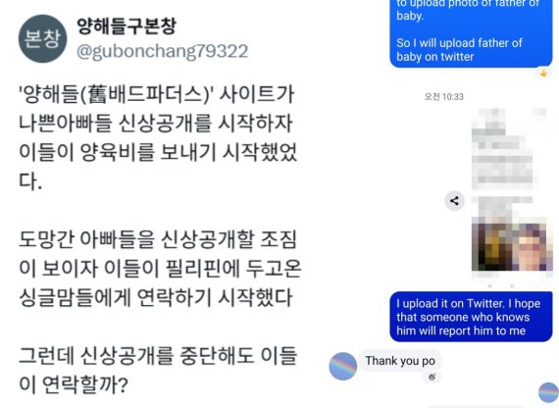The height and width of the screenshot is (408, 559).
Task: Select the "Thank you po" message bubble
Action: click(x=400, y=361)
